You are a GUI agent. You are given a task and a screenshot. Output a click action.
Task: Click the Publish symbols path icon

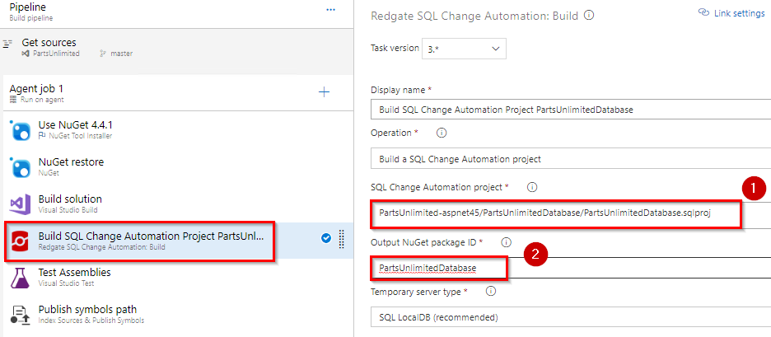[20, 315]
